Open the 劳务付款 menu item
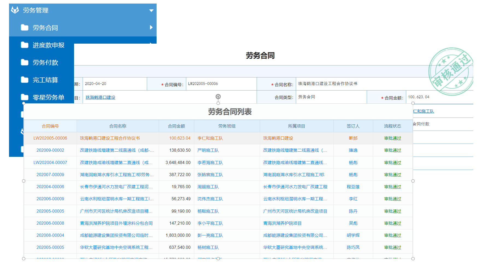Image resolution: width=482 pixels, height=267 pixels. (x=45, y=62)
